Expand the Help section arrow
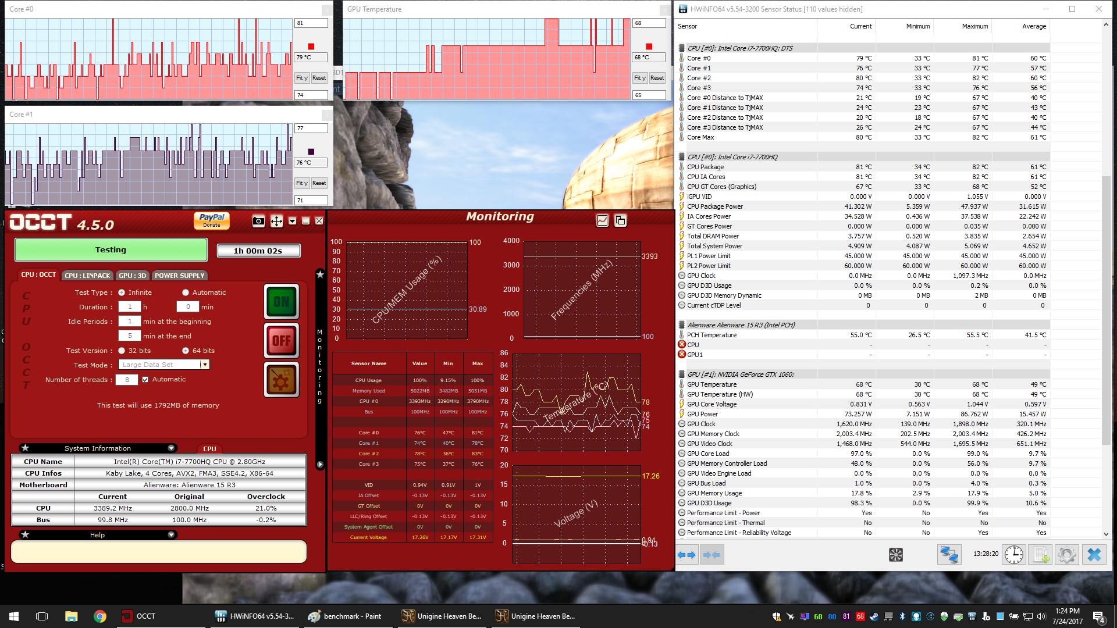This screenshot has height=628, width=1117. click(x=171, y=535)
